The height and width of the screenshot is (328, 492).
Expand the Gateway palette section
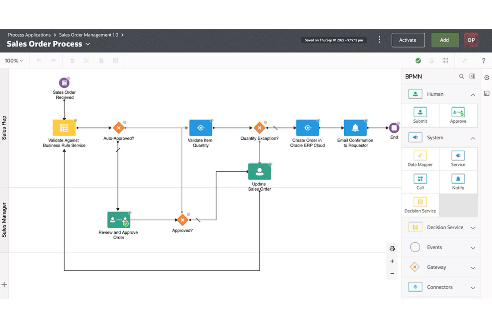(x=473, y=268)
